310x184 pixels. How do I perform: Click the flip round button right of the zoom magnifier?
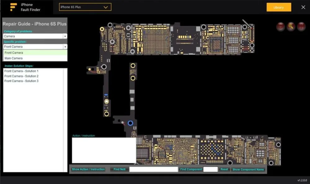[301, 26]
